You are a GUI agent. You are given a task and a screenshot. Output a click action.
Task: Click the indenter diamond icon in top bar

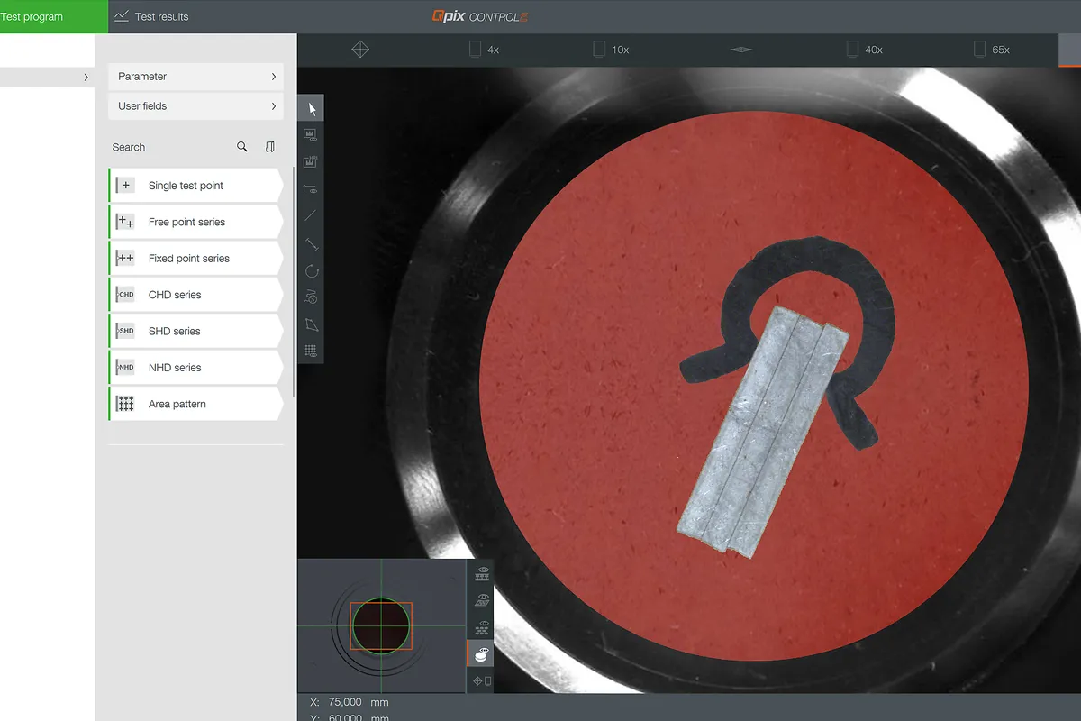(x=360, y=50)
